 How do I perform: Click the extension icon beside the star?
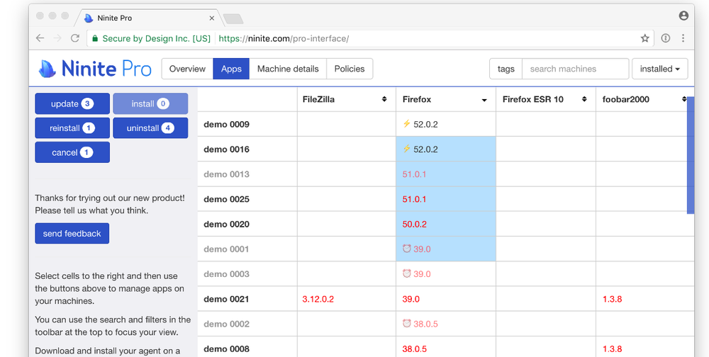[666, 38]
